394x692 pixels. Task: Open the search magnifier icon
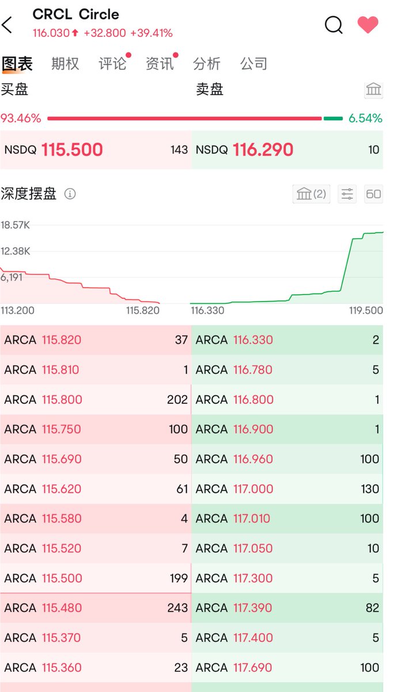[334, 25]
